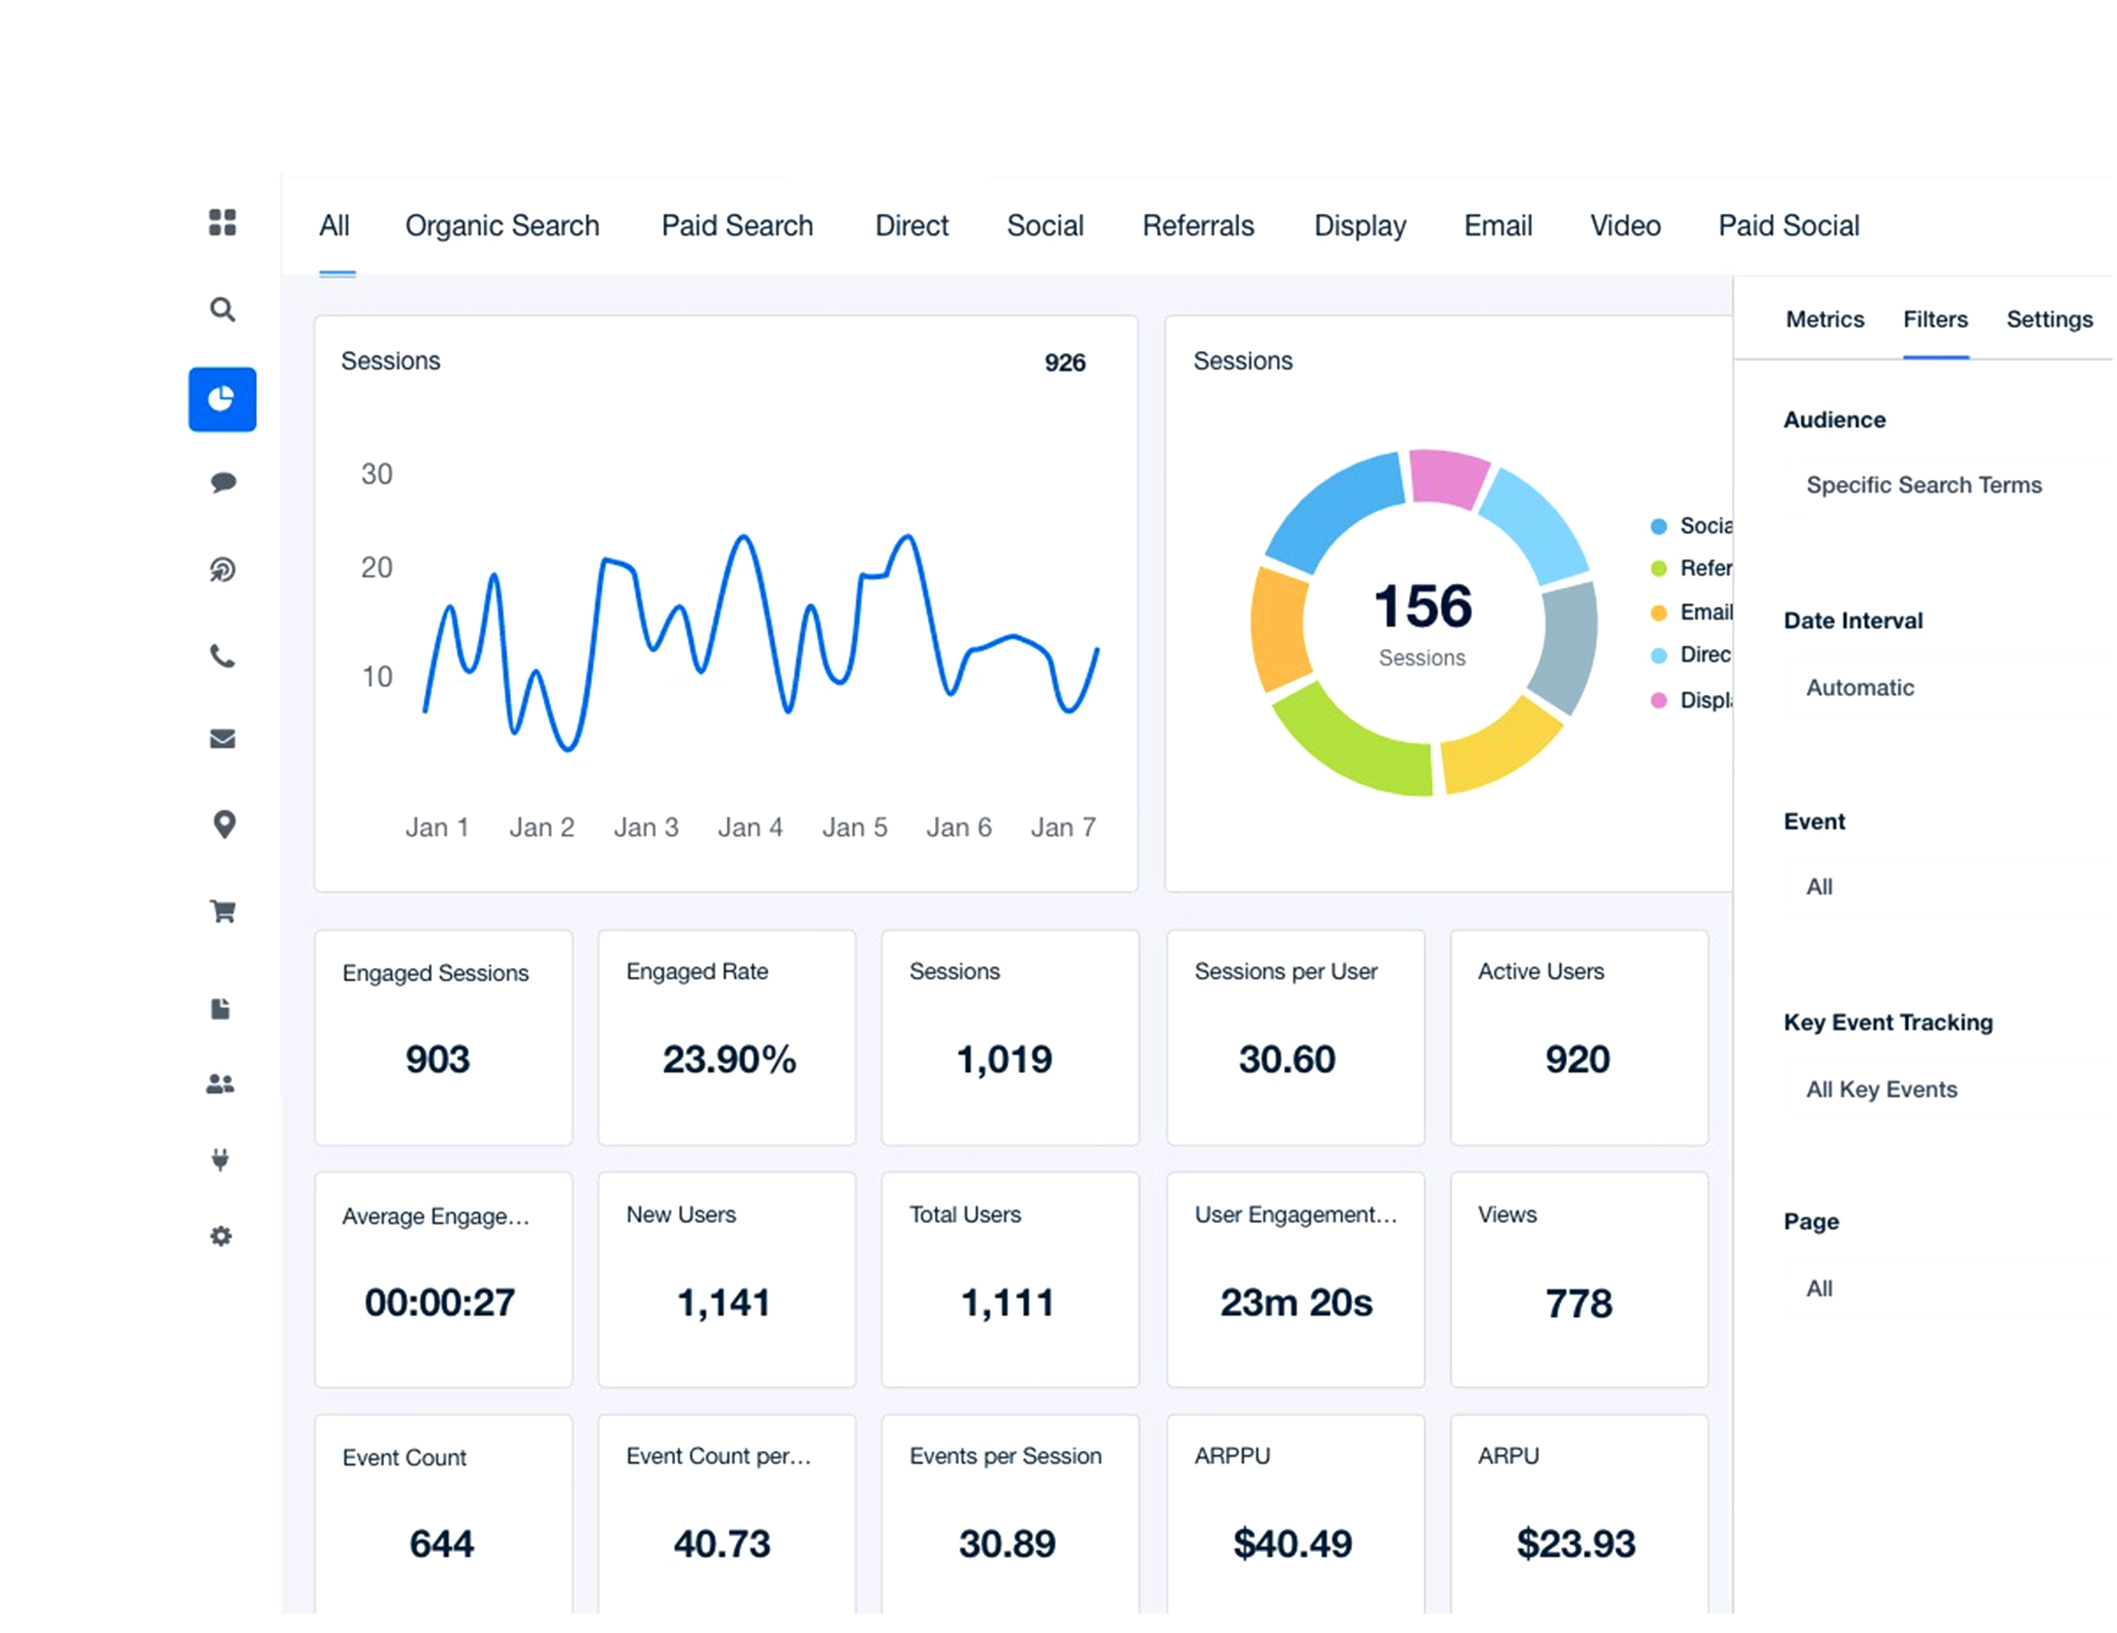The image size is (2117, 1633).
Task: Change the Automatic date interval setting
Action: (x=1858, y=687)
